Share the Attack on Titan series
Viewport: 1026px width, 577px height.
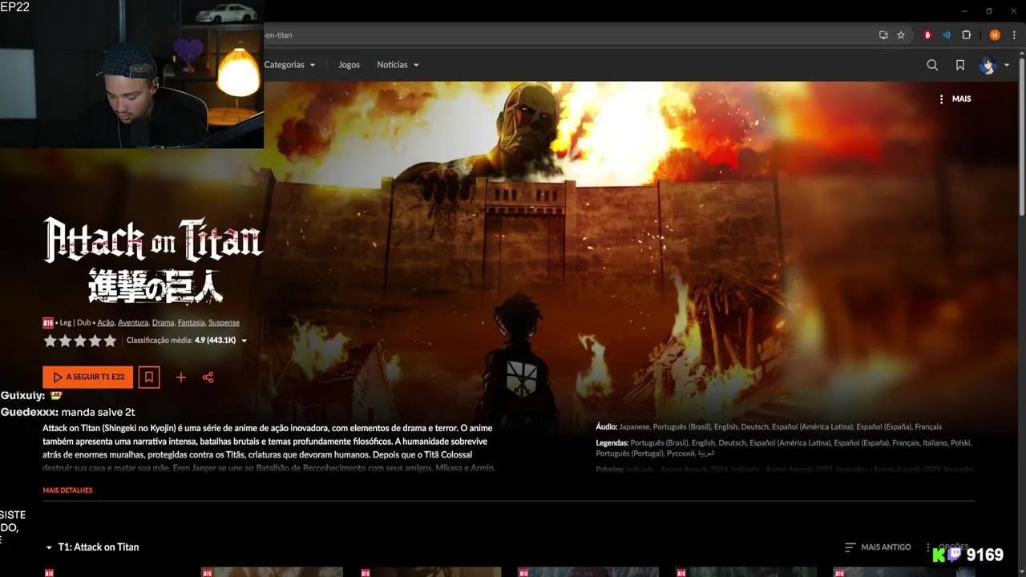pos(208,377)
